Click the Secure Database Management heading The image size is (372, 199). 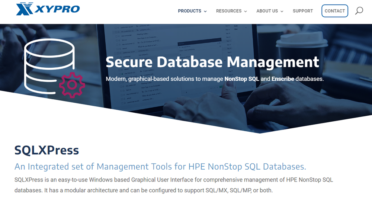[x=212, y=62]
